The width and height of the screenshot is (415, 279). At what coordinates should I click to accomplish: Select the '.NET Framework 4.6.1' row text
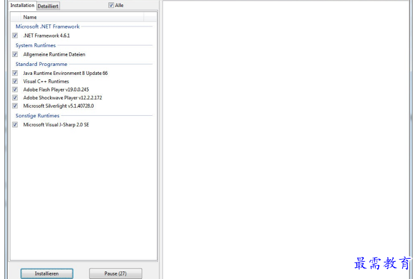click(46, 35)
